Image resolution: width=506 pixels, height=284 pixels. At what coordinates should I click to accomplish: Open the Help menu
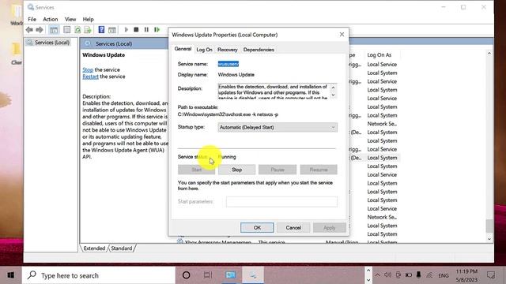[88, 19]
